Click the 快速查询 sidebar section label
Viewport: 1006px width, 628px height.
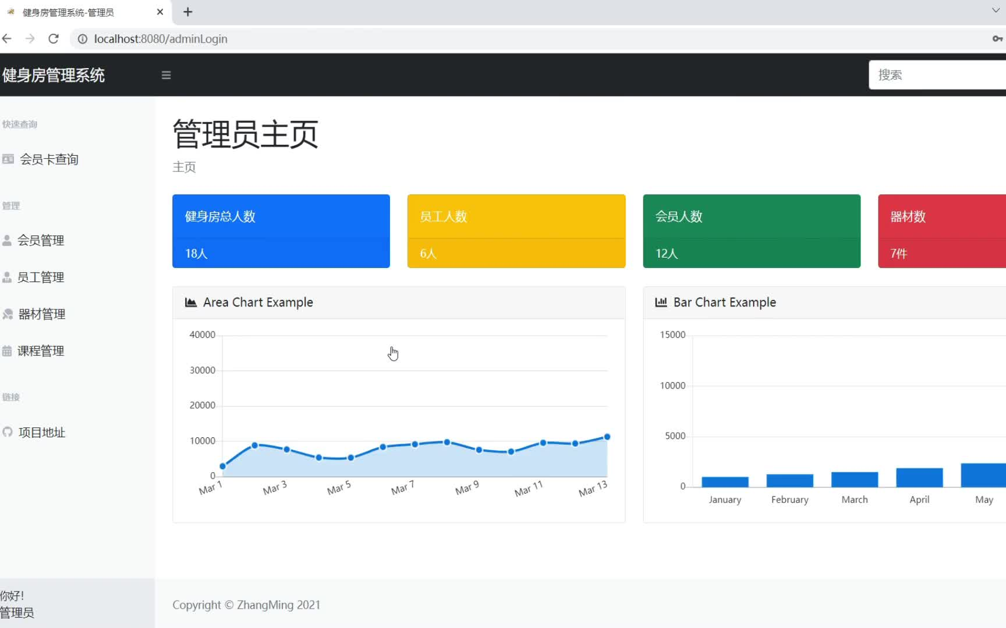click(19, 124)
